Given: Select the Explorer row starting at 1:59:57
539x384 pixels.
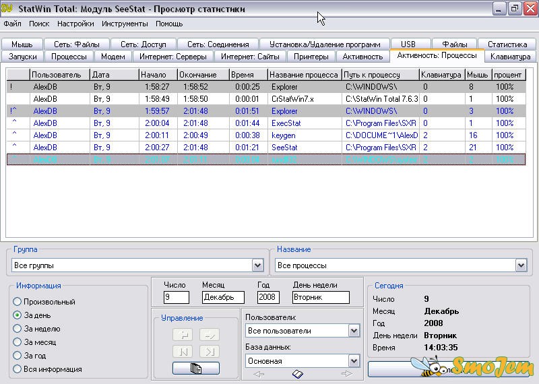Looking at the screenshot, I should [266, 111].
